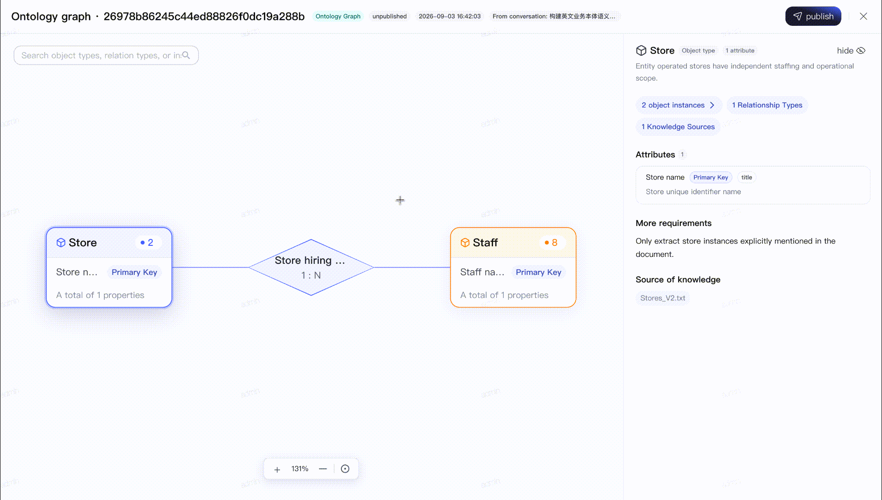The width and height of the screenshot is (882, 500).
Task: Click the From conversation tag
Action: (554, 17)
